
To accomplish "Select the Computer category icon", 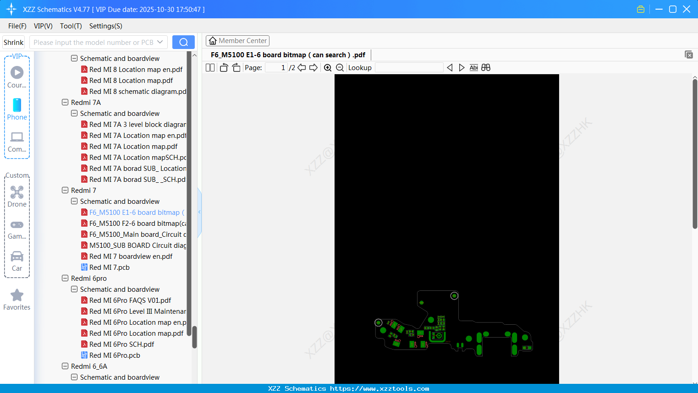I will coord(17,142).
